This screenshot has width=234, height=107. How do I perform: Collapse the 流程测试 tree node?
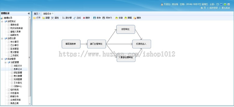(2, 22)
